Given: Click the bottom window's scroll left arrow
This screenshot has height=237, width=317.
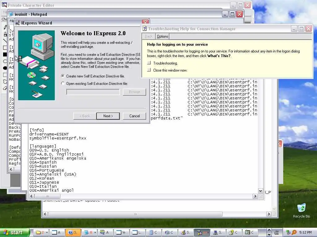Looking at the screenshot, I should click(x=45, y=214).
